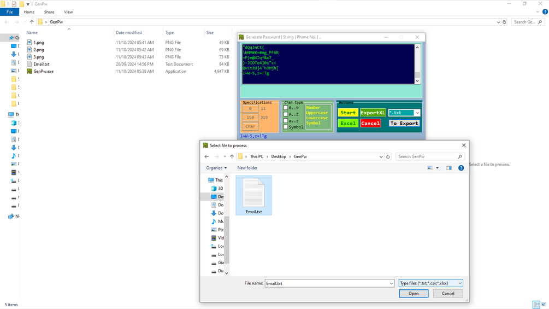
Task: Expand dialog address path dropdown
Action: [x=381, y=156]
